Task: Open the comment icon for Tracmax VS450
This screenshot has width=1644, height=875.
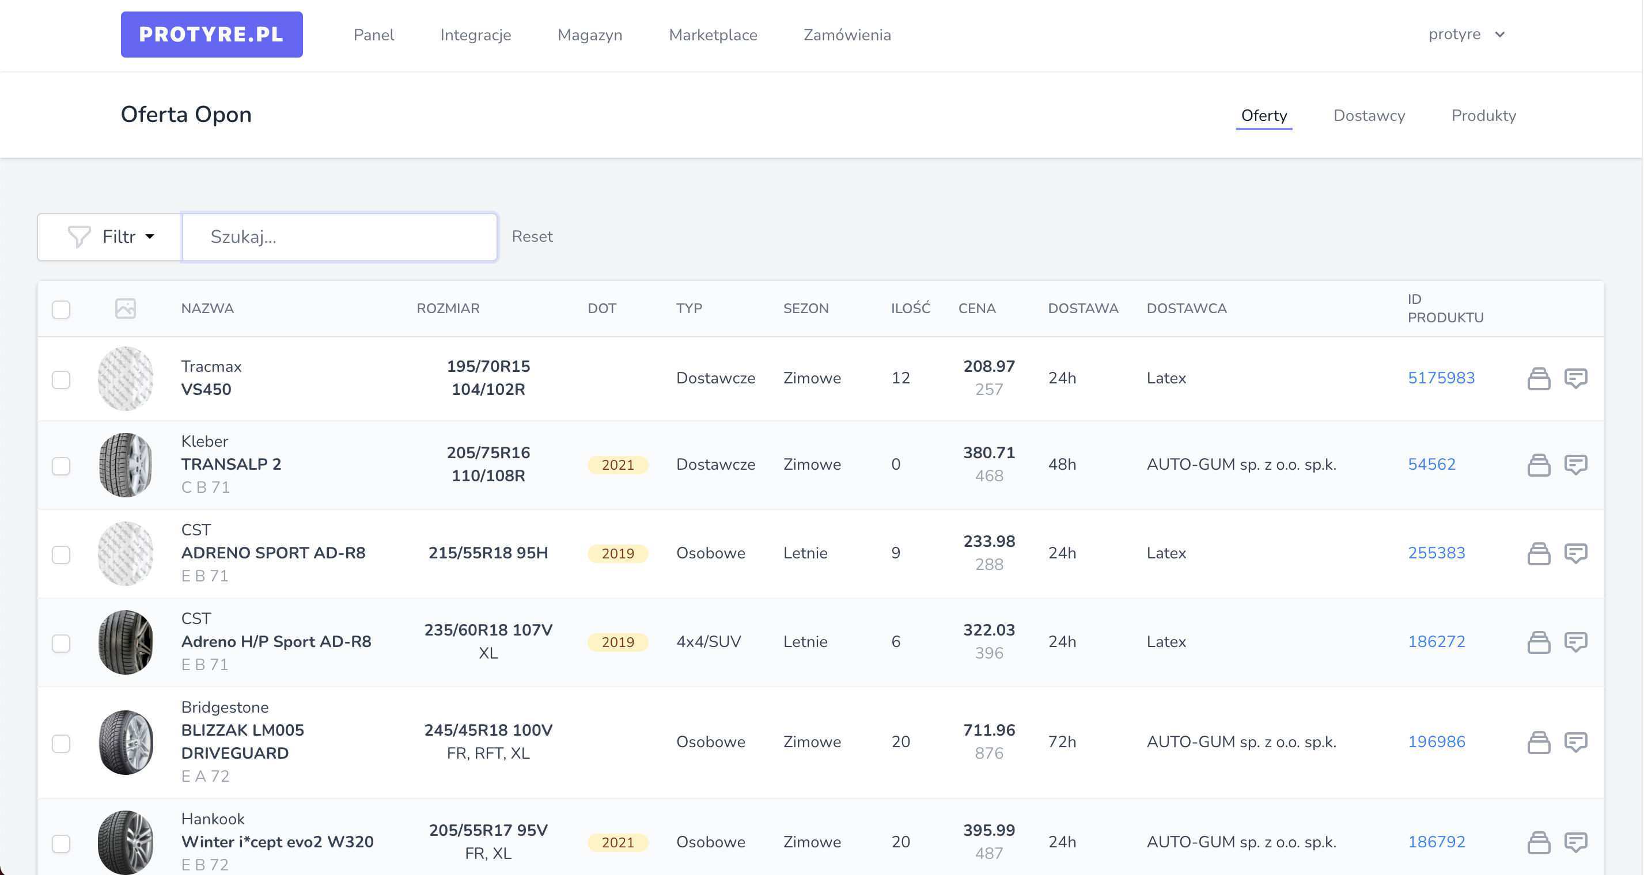Action: (x=1575, y=378)
